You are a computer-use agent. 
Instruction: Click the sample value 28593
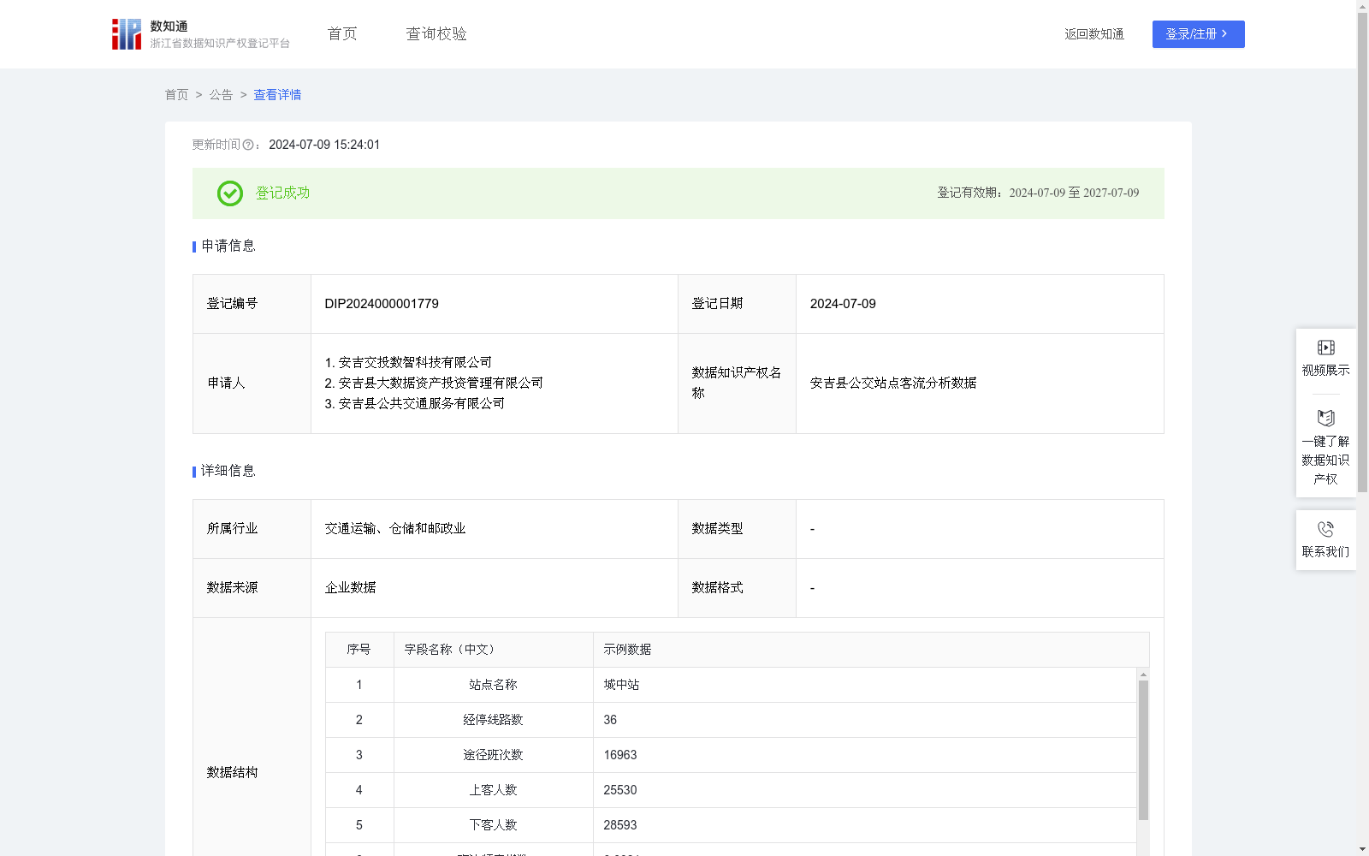pos(620,825)
